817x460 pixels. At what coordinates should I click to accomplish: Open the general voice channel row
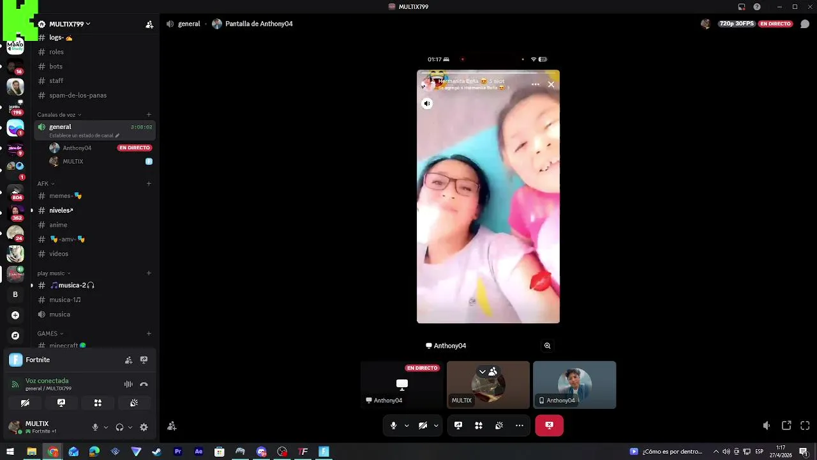94,130
